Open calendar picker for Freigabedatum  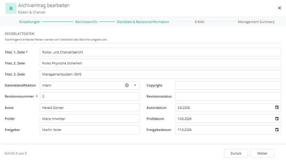tap(277, 130)
